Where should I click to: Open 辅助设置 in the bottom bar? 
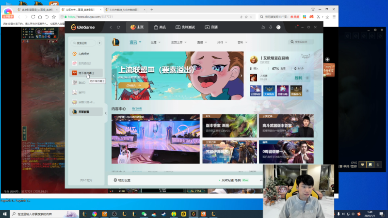coord(122,180)
